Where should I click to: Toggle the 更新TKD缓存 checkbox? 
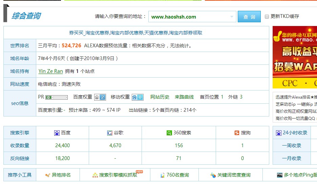267,17
